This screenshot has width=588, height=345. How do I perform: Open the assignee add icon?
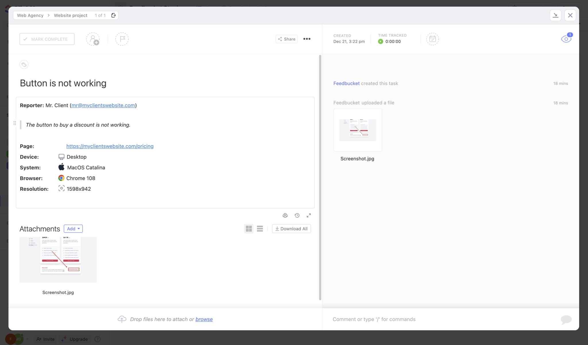click(x=93, y=39)
